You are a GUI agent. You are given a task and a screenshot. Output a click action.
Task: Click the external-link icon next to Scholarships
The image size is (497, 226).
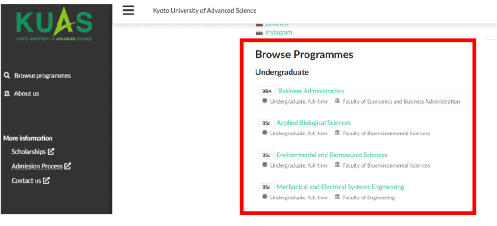(x=51, y=151)
